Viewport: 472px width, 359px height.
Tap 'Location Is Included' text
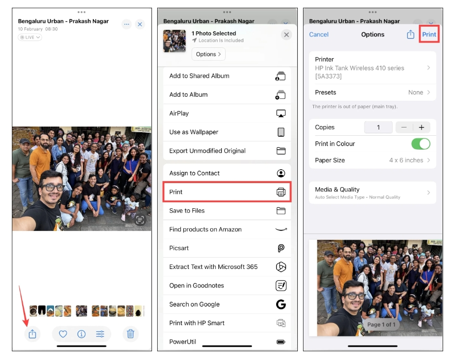(221, 40)
